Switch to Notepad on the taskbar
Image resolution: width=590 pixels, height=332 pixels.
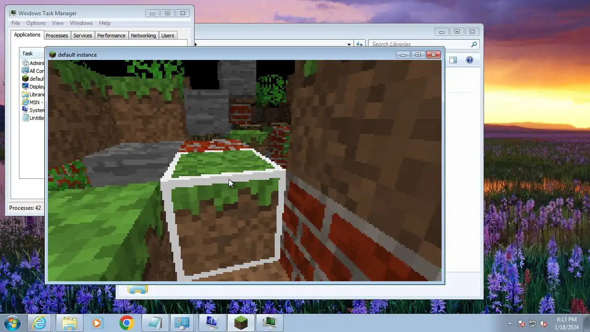(x=155, y=323)
